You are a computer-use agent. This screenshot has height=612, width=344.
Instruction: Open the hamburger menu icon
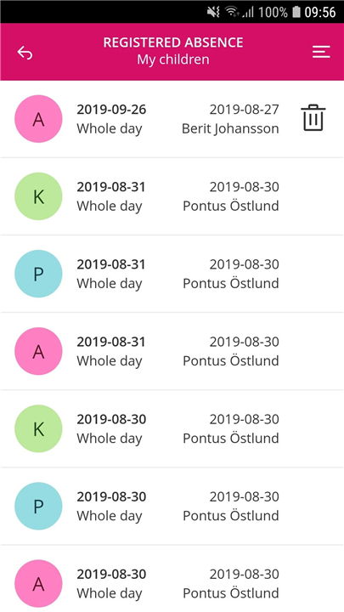point(321,52)
